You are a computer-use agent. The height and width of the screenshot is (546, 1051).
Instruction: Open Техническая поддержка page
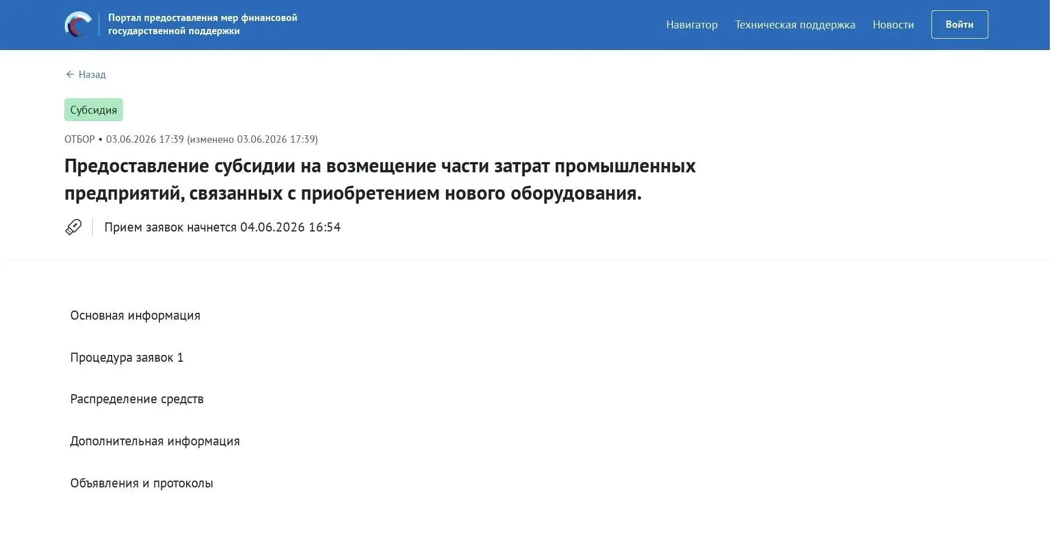point(795,24)
